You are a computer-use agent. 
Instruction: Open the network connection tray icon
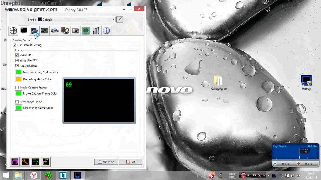click(x=293, y=175)
